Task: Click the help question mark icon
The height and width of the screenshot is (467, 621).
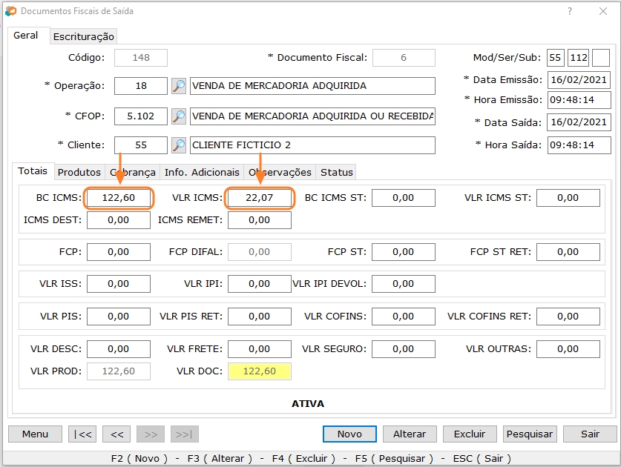Action: pos(570,11)
